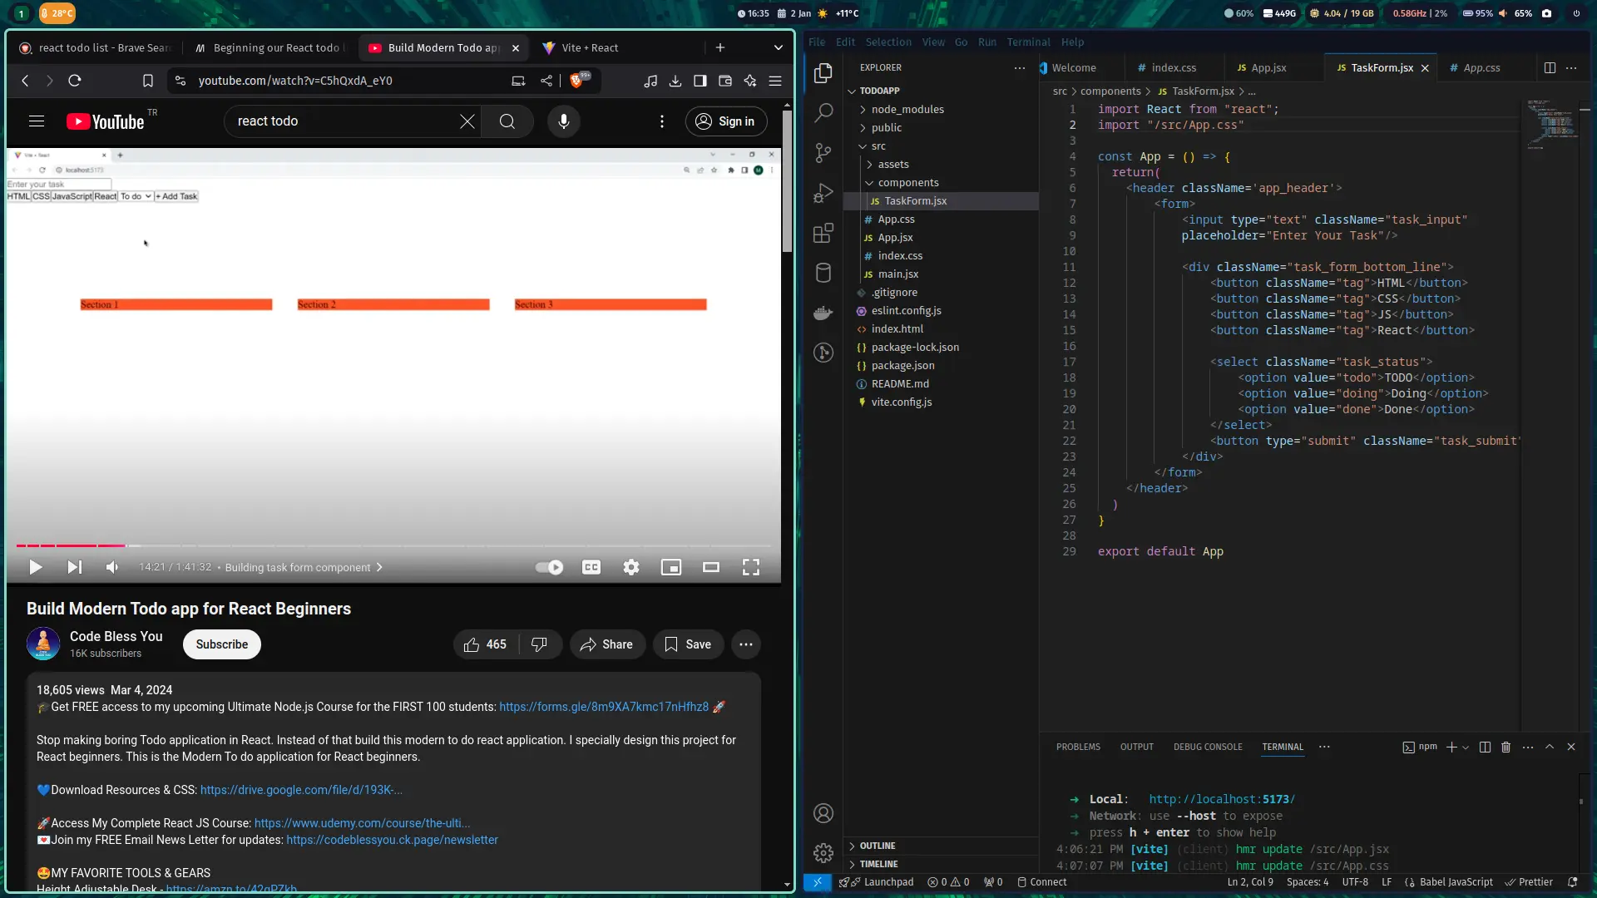
Task: Kill terminal with trash icon
Action: (1506, 748)
